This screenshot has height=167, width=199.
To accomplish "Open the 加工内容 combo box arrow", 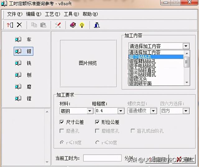I will (x=186, y=46).
